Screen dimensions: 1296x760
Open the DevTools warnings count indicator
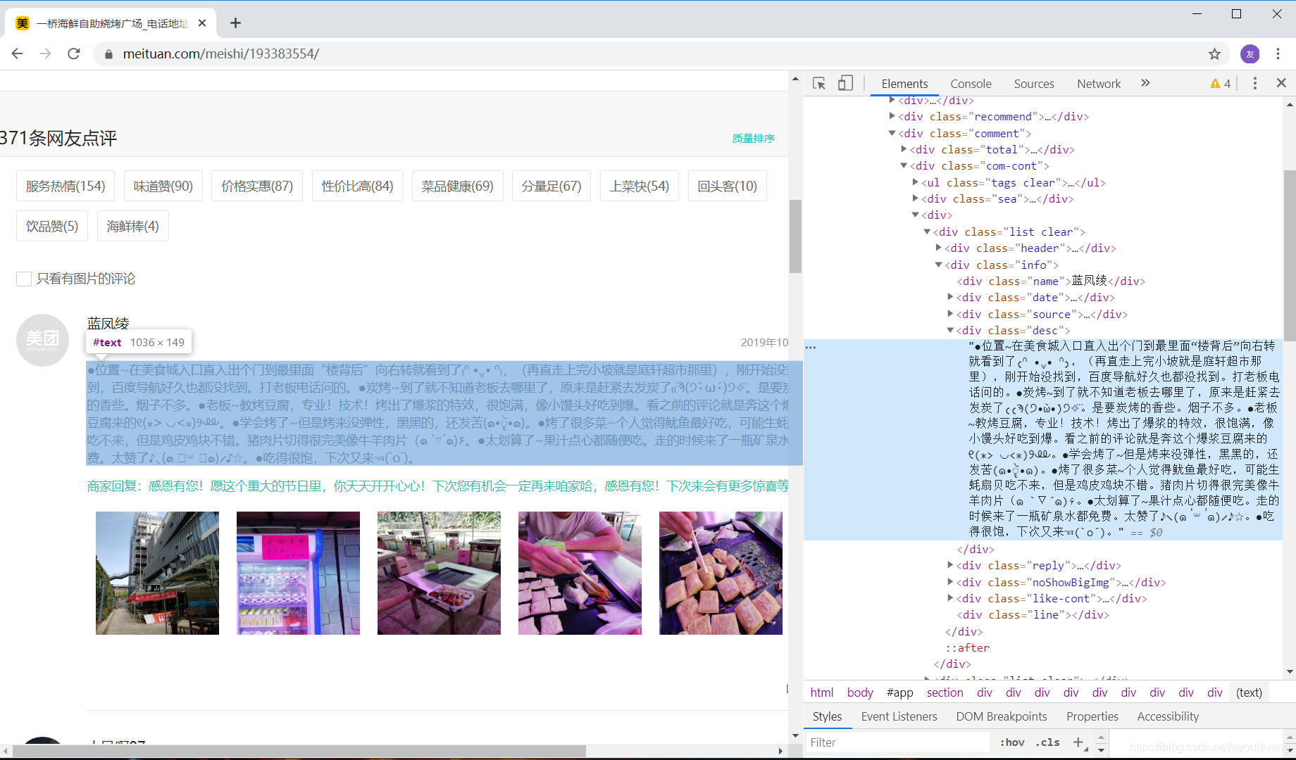point(1221,84)
